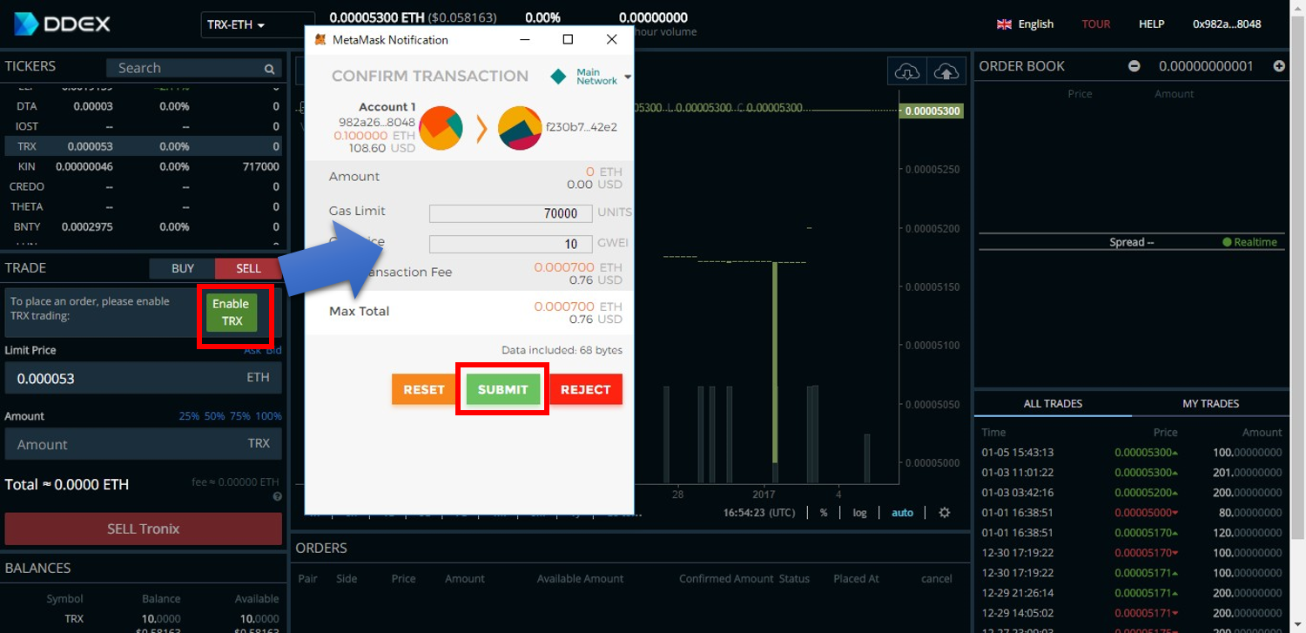This screenshot has height=633, width=1306.
Task: Click SUBMIT in MetaMask
Action: [x=503, y=389]
